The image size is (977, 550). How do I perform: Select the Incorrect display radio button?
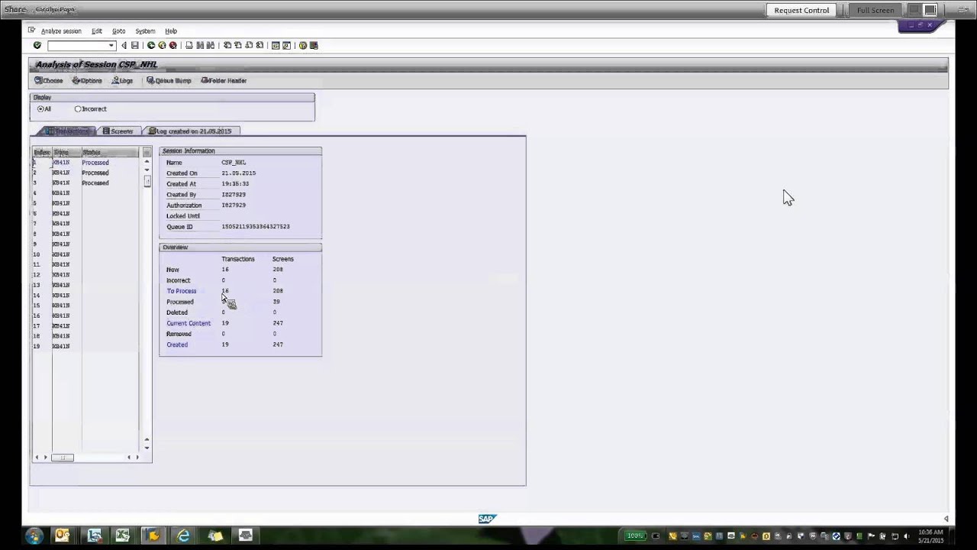pyautogui.click(x=78, y=109)
